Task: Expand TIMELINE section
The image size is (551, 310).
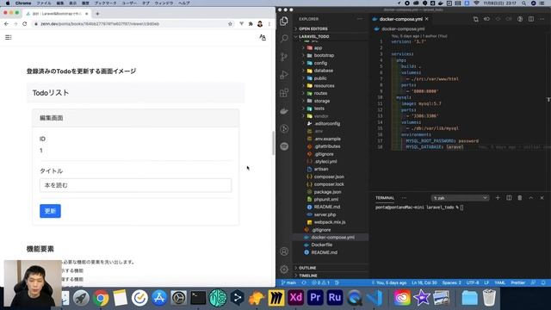Action: tap(308, 276)
